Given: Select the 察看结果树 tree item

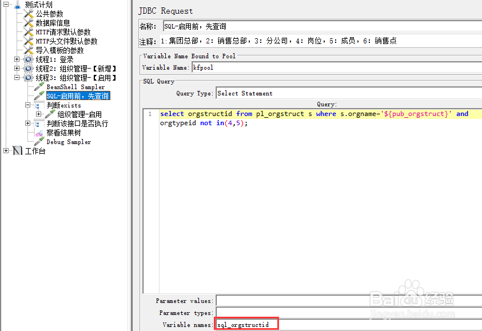Looking at the screenshot, I should coord(63,133).
